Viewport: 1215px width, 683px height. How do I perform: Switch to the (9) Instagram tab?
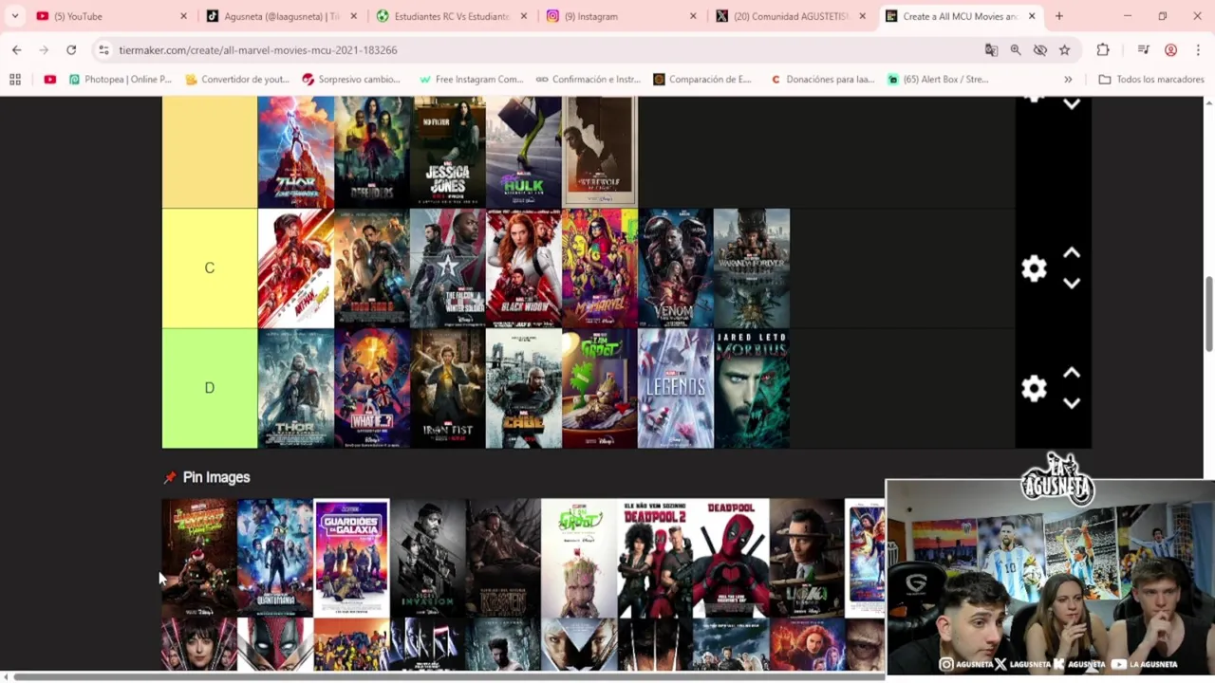tap(623, 16)
